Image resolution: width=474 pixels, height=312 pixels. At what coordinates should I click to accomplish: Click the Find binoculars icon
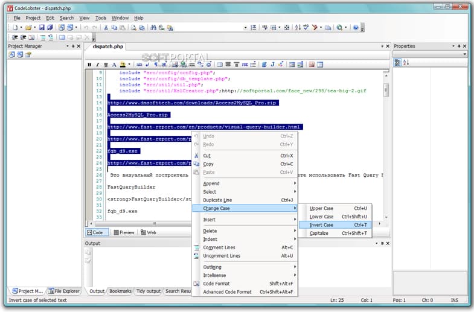click(x=153, y=28)
